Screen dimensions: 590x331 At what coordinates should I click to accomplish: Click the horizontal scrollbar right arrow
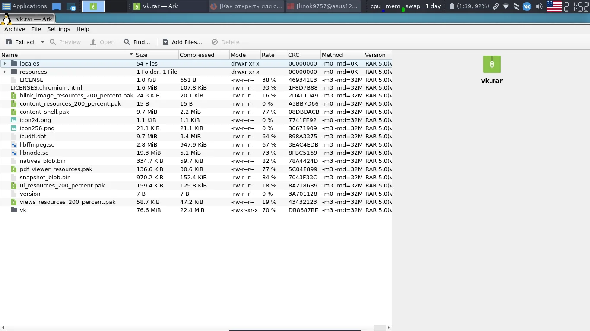pyautogui.click(x=389, y=328)
